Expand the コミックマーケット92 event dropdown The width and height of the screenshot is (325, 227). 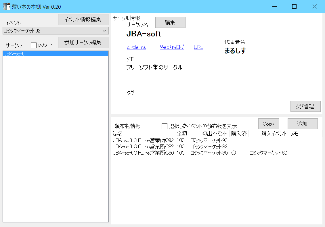coord(56,31)
